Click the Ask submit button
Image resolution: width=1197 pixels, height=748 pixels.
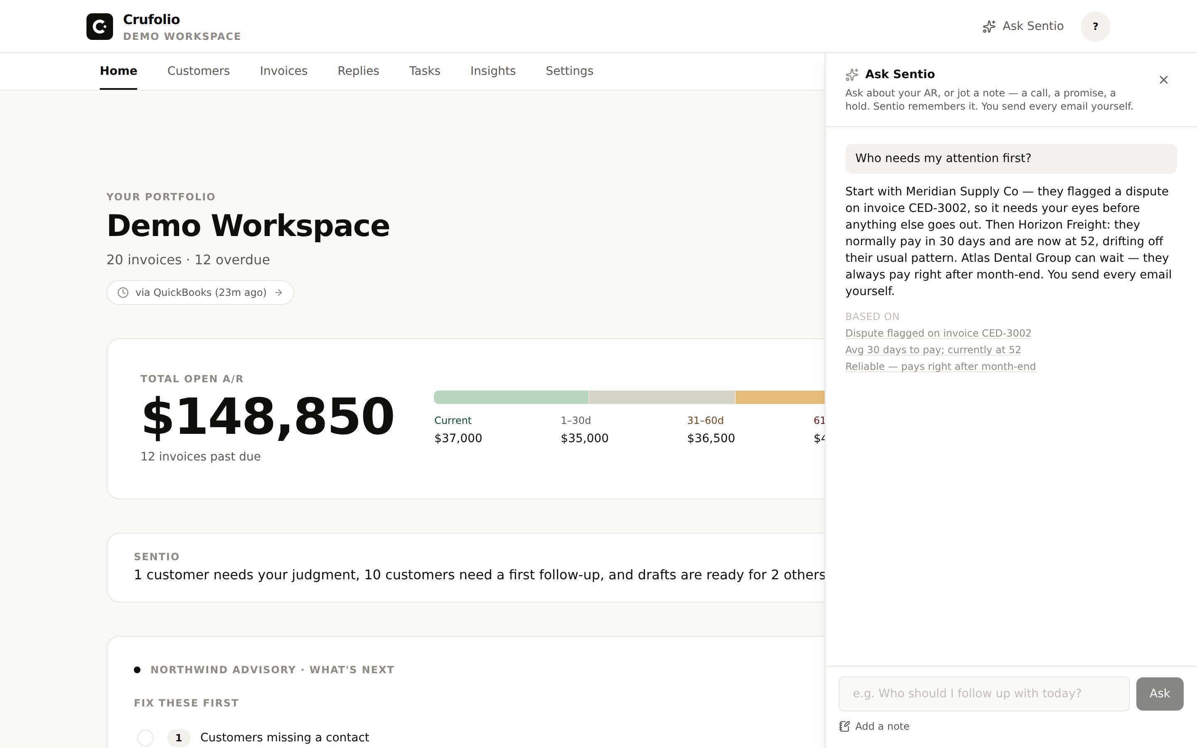(1160, 694)
